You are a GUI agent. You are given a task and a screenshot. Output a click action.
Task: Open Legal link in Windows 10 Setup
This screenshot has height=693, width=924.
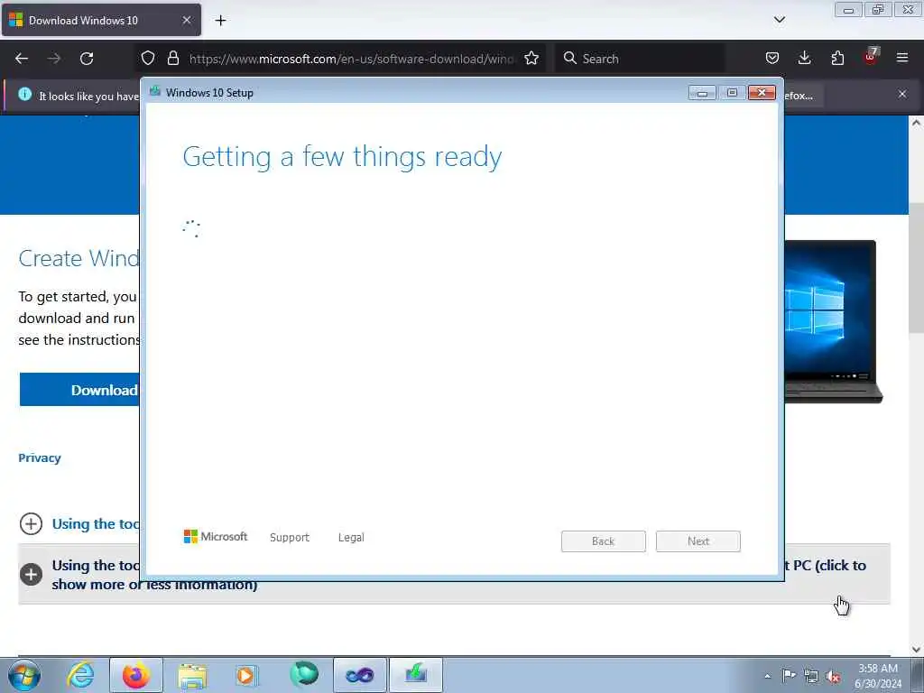[351, 538]
